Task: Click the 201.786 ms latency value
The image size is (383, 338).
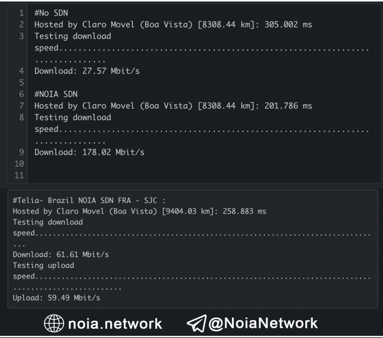Action: coord(288,106)
